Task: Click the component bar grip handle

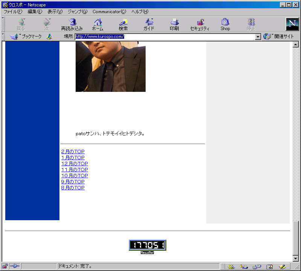Action: pyautogui.click(x=222, y=266)
